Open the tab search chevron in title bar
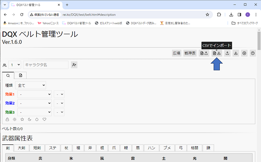 tap(4, 5)
